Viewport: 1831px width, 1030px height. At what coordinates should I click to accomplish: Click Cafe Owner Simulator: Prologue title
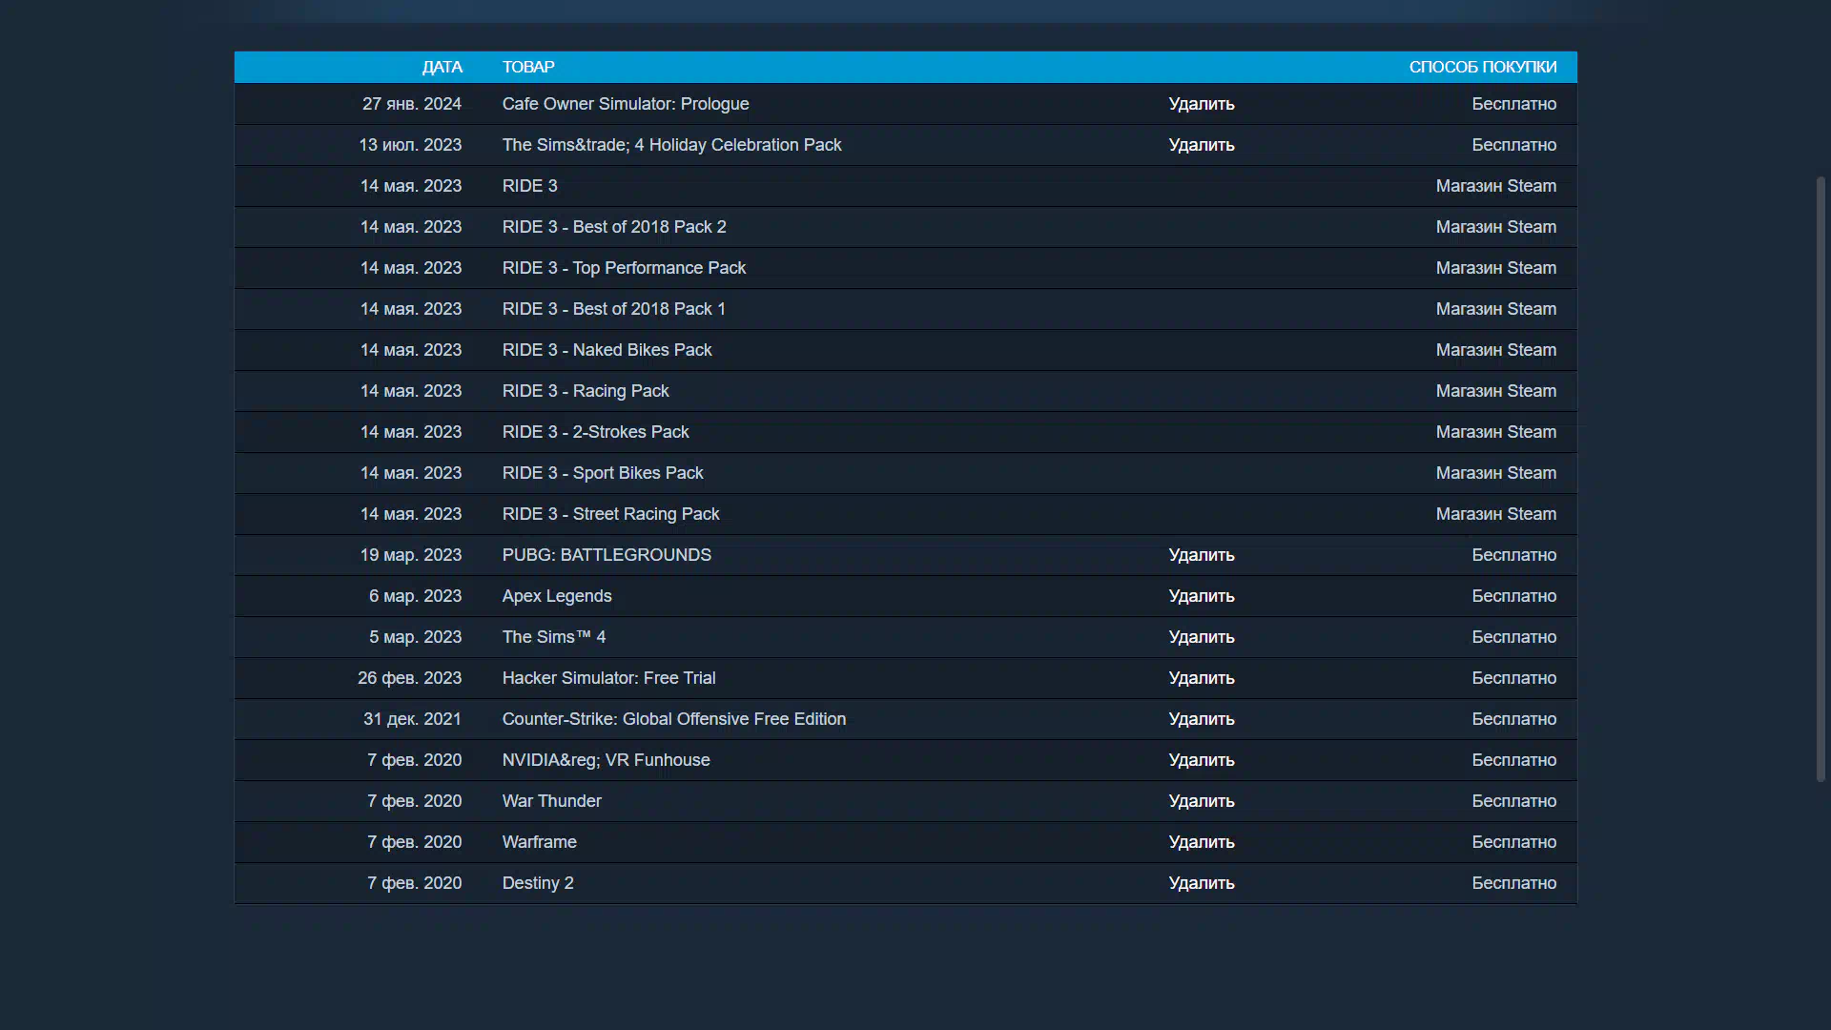click(x=626, y=104)
